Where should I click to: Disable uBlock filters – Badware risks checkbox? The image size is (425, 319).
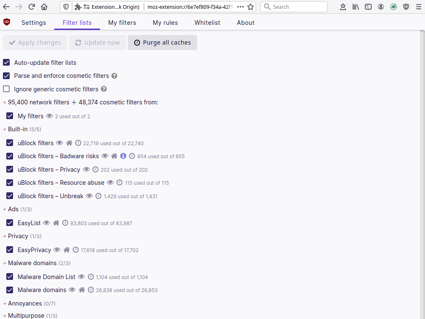point(10,156)
